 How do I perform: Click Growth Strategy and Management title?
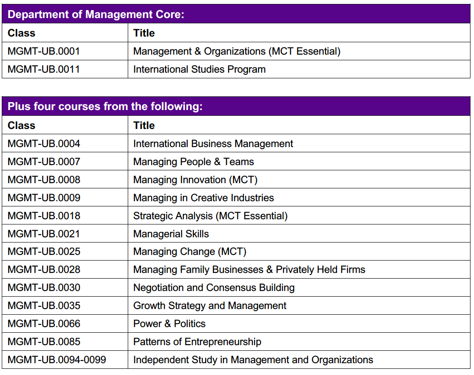(x=210, y=306)
